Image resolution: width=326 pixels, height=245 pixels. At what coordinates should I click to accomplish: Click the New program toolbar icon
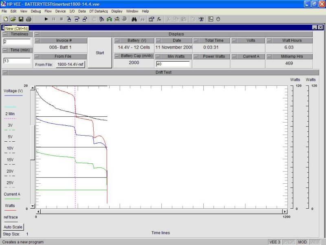point(6,19)
